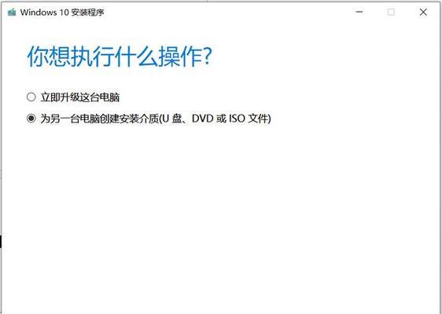Click the 安装程序 text in title bar
The width and height of the screenshot is (442, 314).
87,13
